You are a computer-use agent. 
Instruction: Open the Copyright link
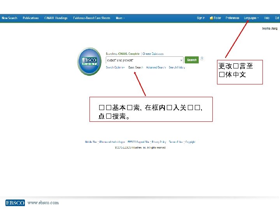tap(190, 142)
